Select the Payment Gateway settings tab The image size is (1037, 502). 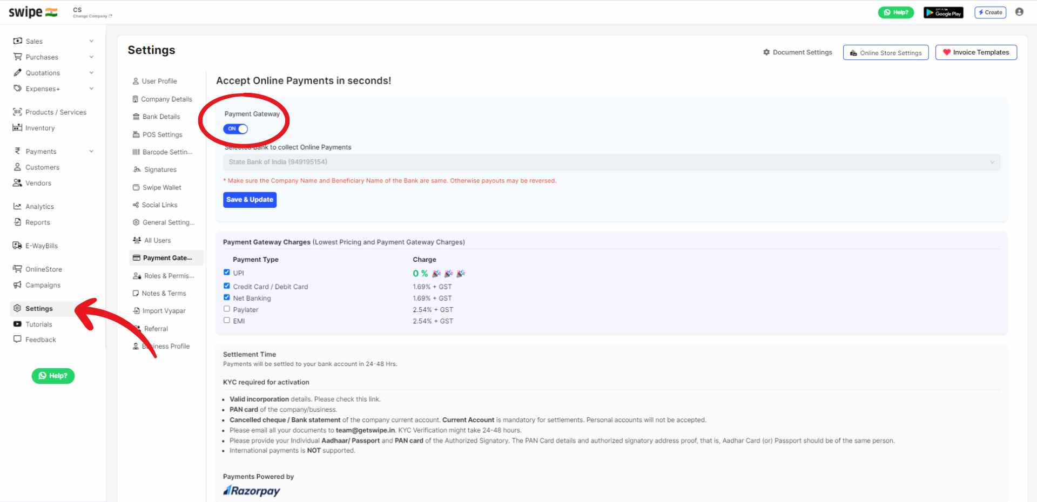(166, 258)
